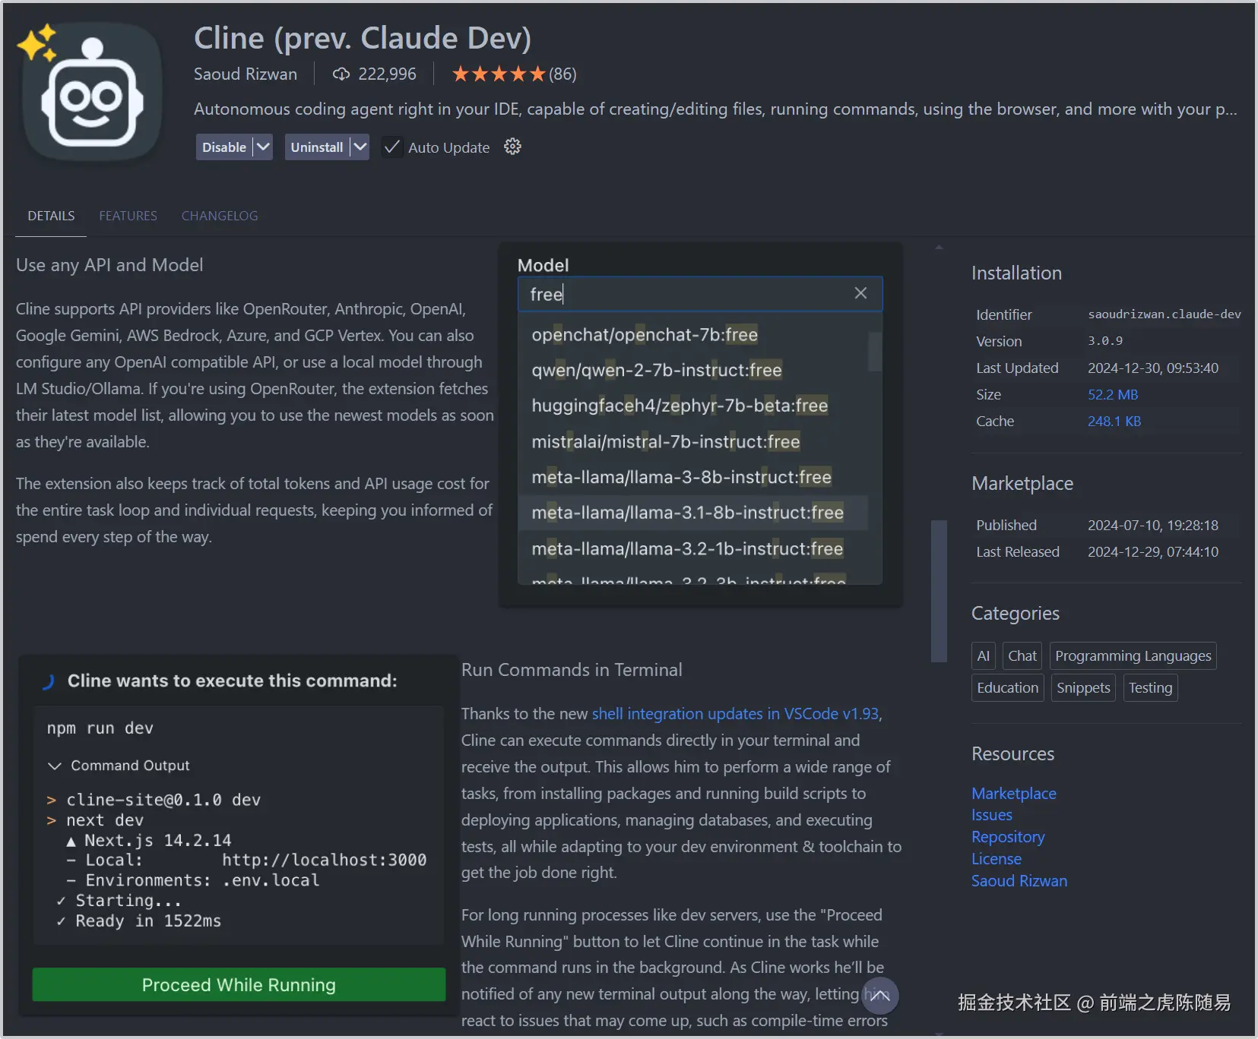Click the model list scrollbar thumb
1258x1039 pixels.
(x=875, y=352)
